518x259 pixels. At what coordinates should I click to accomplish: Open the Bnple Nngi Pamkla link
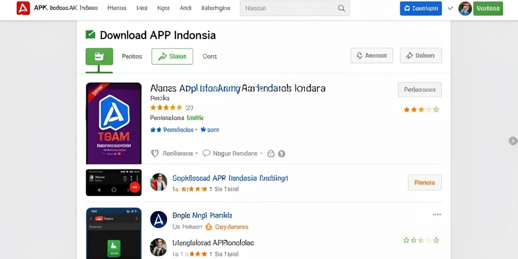tap(202, 215)
